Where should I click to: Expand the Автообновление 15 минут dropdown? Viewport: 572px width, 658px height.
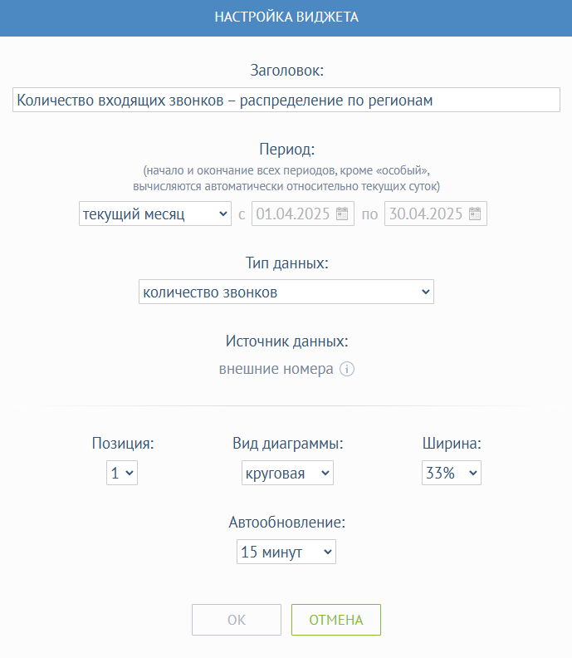click(x=286, y=552)
